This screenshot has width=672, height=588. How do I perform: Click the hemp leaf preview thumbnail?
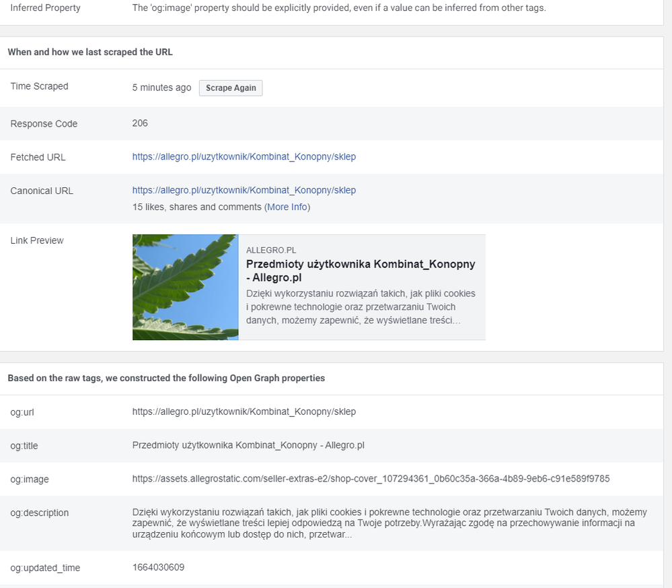[186, 287]
